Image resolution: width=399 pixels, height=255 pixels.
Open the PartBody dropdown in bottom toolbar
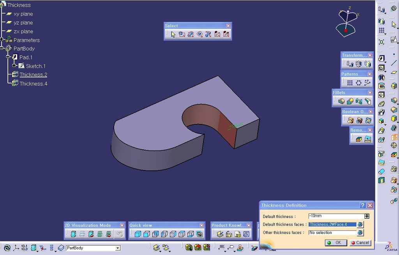coord(117,248)
